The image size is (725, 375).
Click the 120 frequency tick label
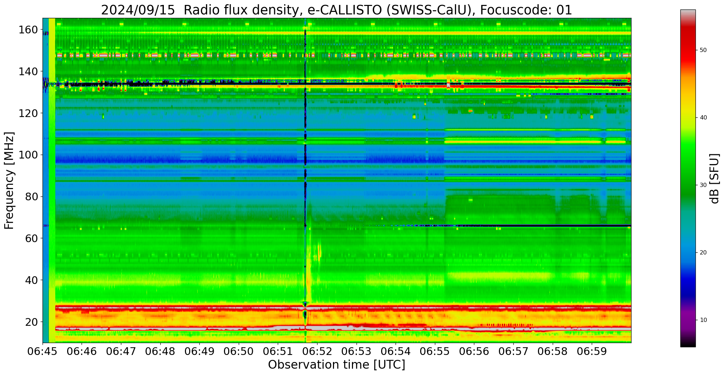(28, 113)
